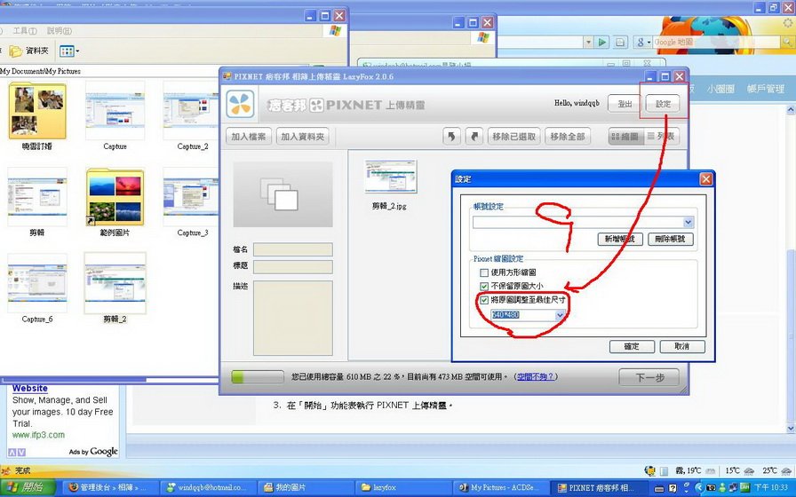Open 工具 menu in My Pictures window
The height and width of the screenshot is (497, 796).
coord(24,31)
